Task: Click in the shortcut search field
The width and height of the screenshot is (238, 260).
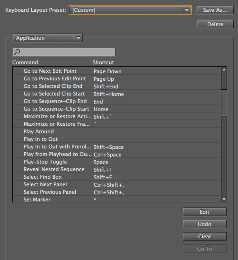Action: click(64, 52)
